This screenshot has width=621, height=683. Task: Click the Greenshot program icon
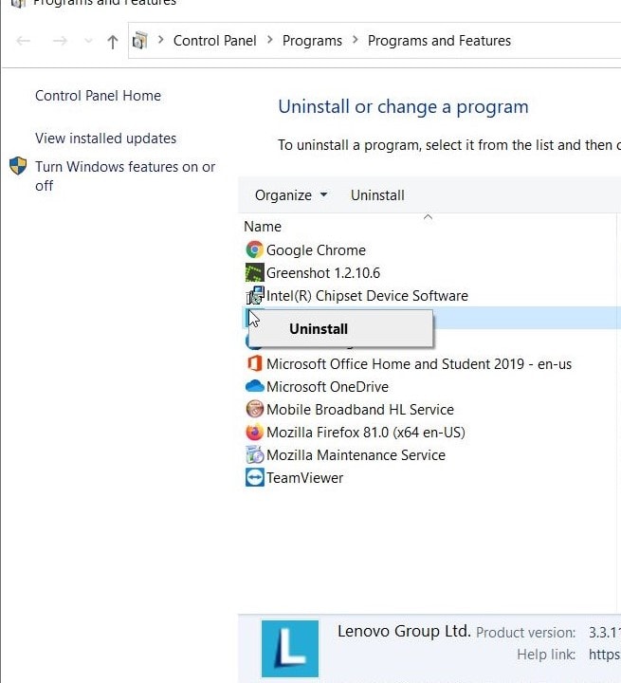tap(254, 272)
